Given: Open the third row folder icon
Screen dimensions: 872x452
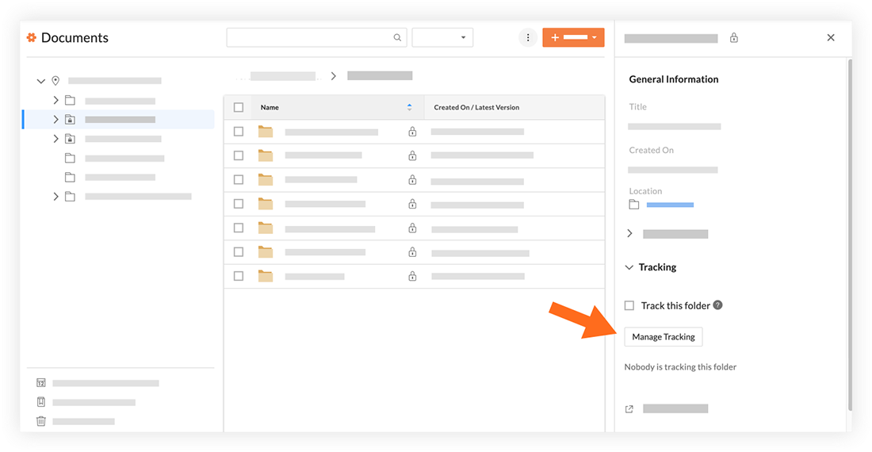Looking at the screenshot, I should 266,179.
